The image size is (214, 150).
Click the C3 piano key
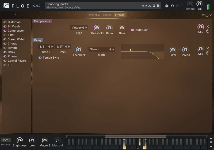click(138, 148)
